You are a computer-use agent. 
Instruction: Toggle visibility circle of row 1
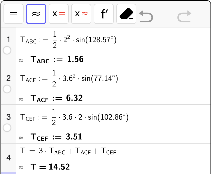point(7,50)
